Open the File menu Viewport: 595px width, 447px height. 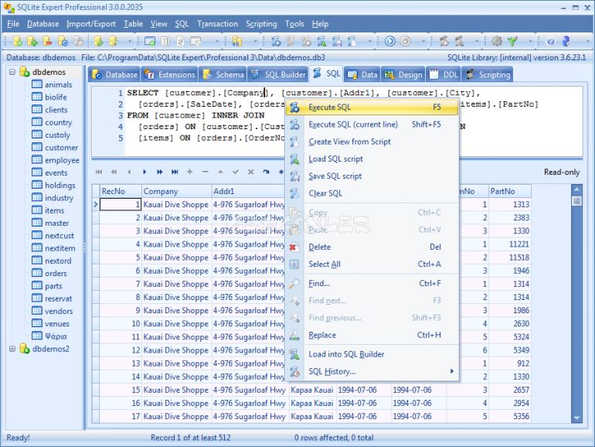[13, 24]
